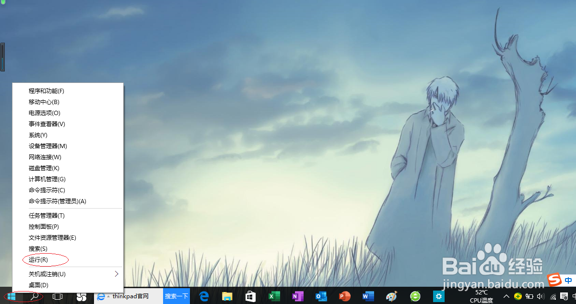
Task: Select 网络连接(W)
Action: [68, 157]
